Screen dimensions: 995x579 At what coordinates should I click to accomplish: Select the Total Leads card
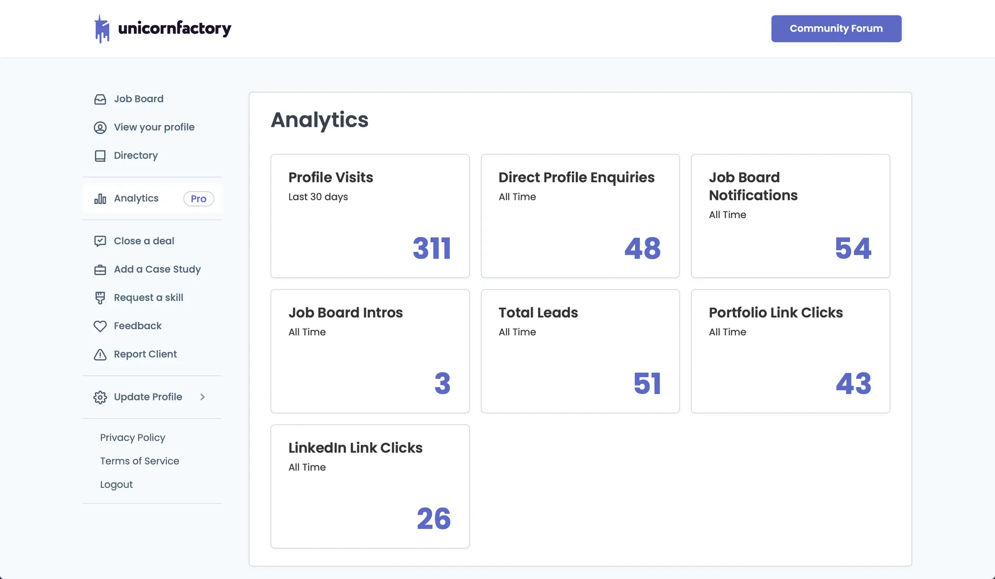pos(580,351)
